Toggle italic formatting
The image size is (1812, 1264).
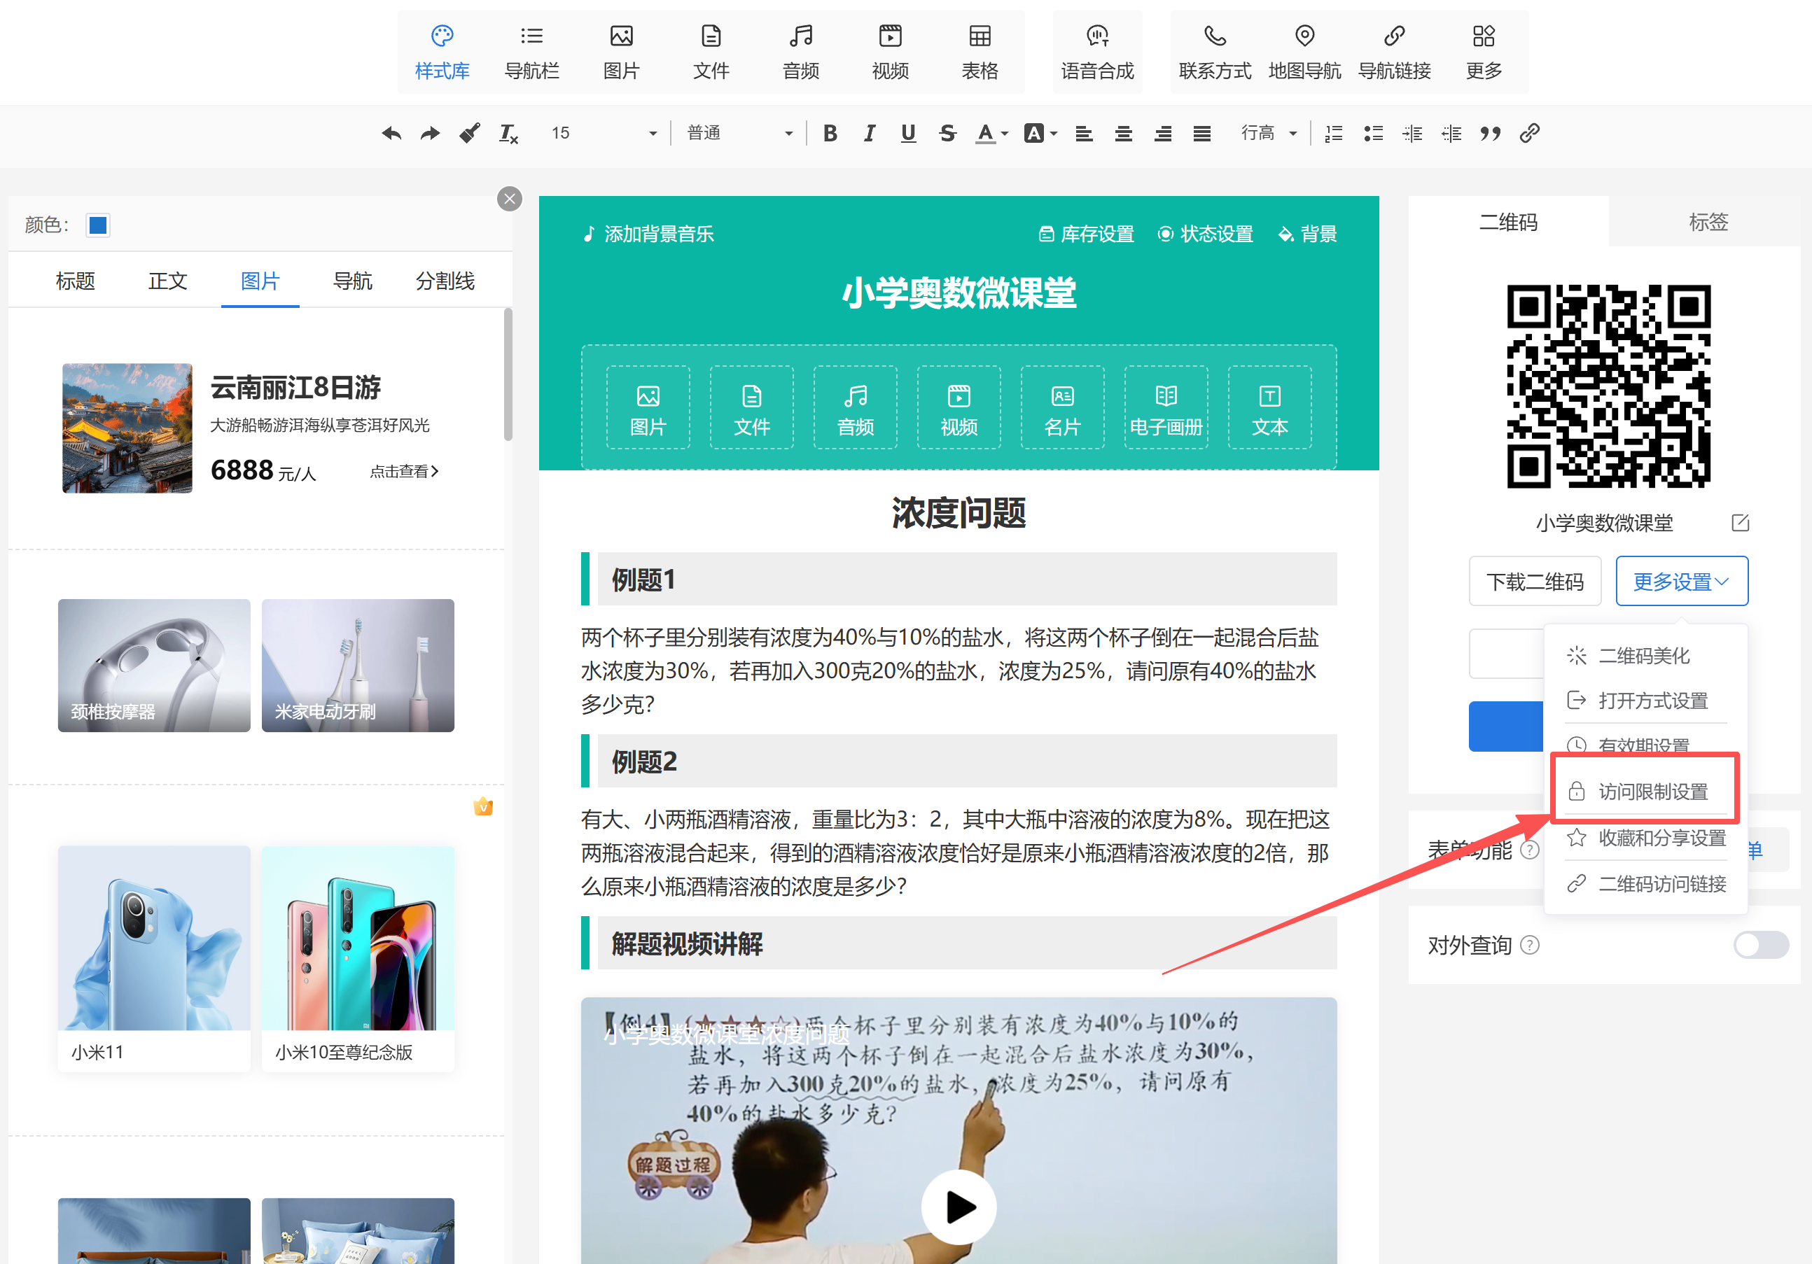tap(869, 134)
